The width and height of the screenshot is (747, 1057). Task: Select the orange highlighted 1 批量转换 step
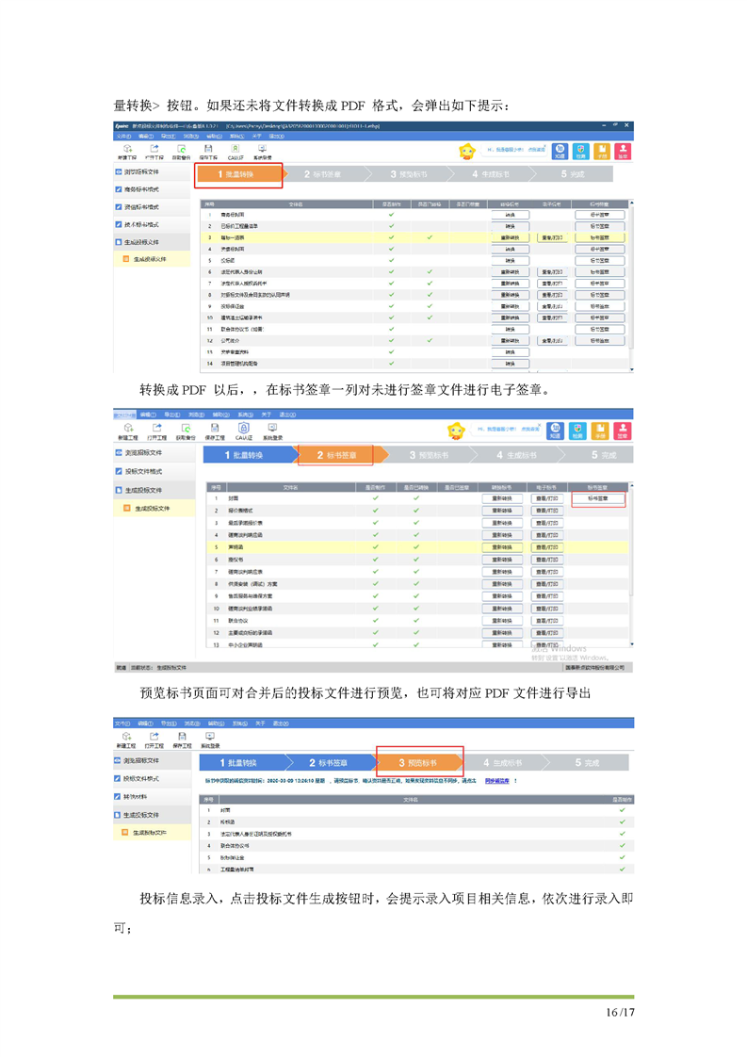pos(239,174)
